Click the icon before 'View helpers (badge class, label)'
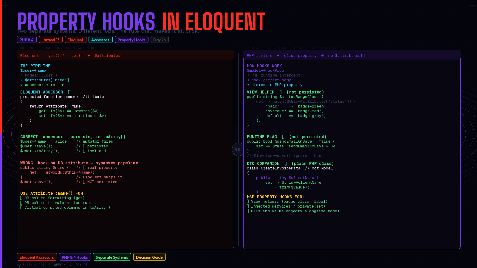477x268 pixels. click(248, 201)
